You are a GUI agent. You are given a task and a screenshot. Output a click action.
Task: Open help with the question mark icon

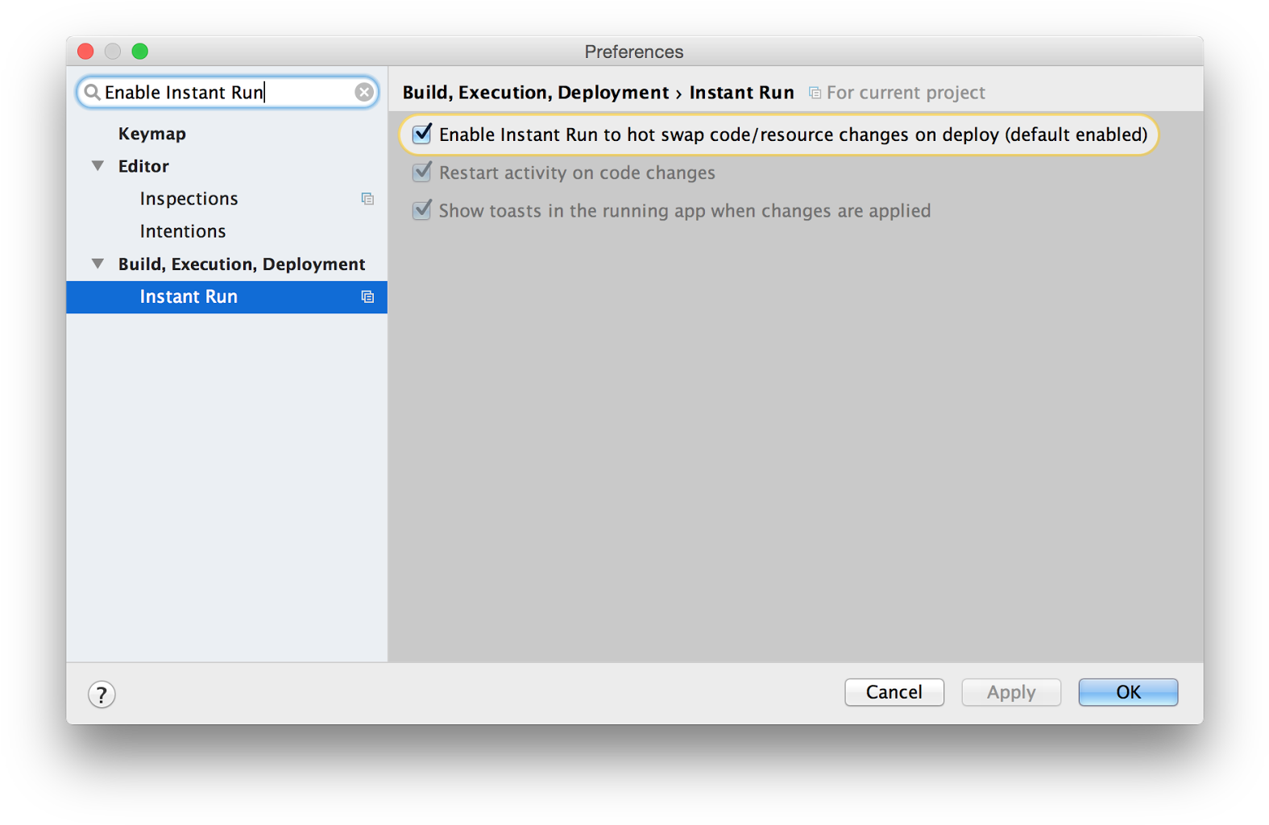pyautogui.click(x=102, y=694)
